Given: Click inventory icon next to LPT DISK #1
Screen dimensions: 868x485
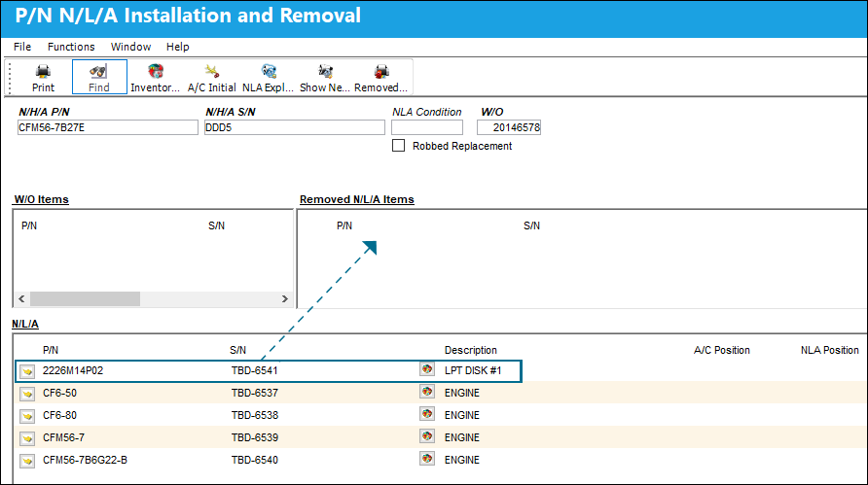Looking at the screenshot, I should tap(427, 369).
